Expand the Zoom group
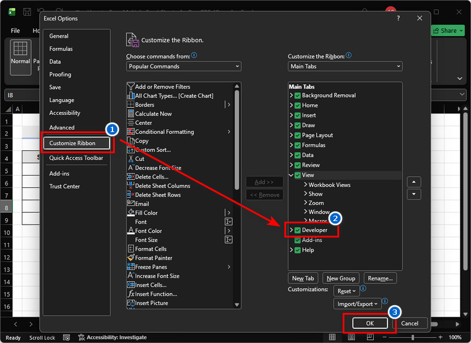This screenshot has width=471, height=343. 306,203
